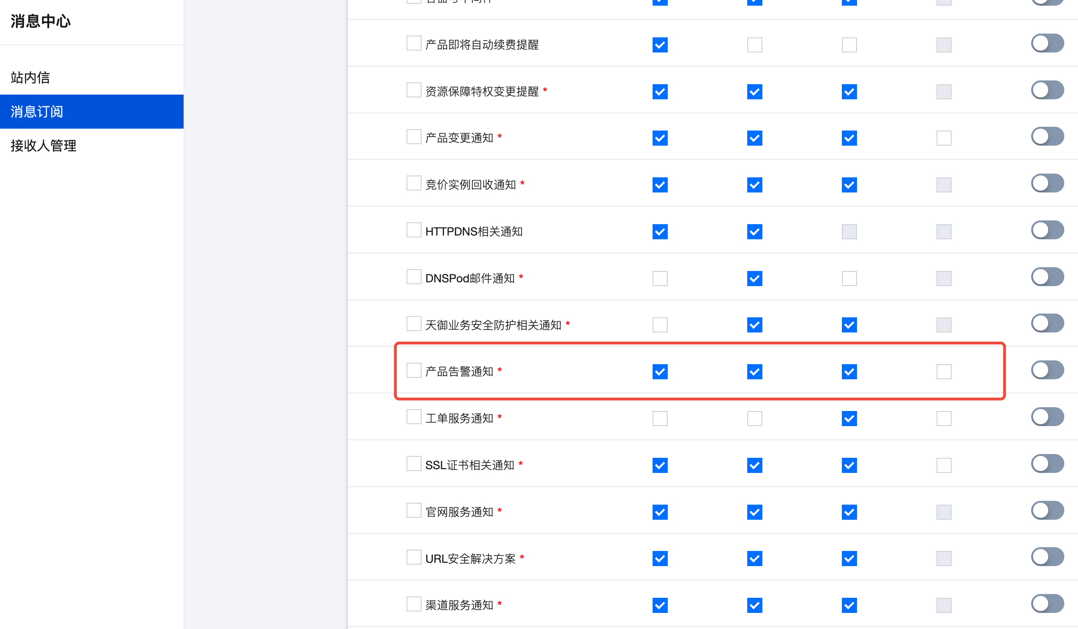Click the 消息中心 title
The image size is (1078, 629).
tap(41, 21)
